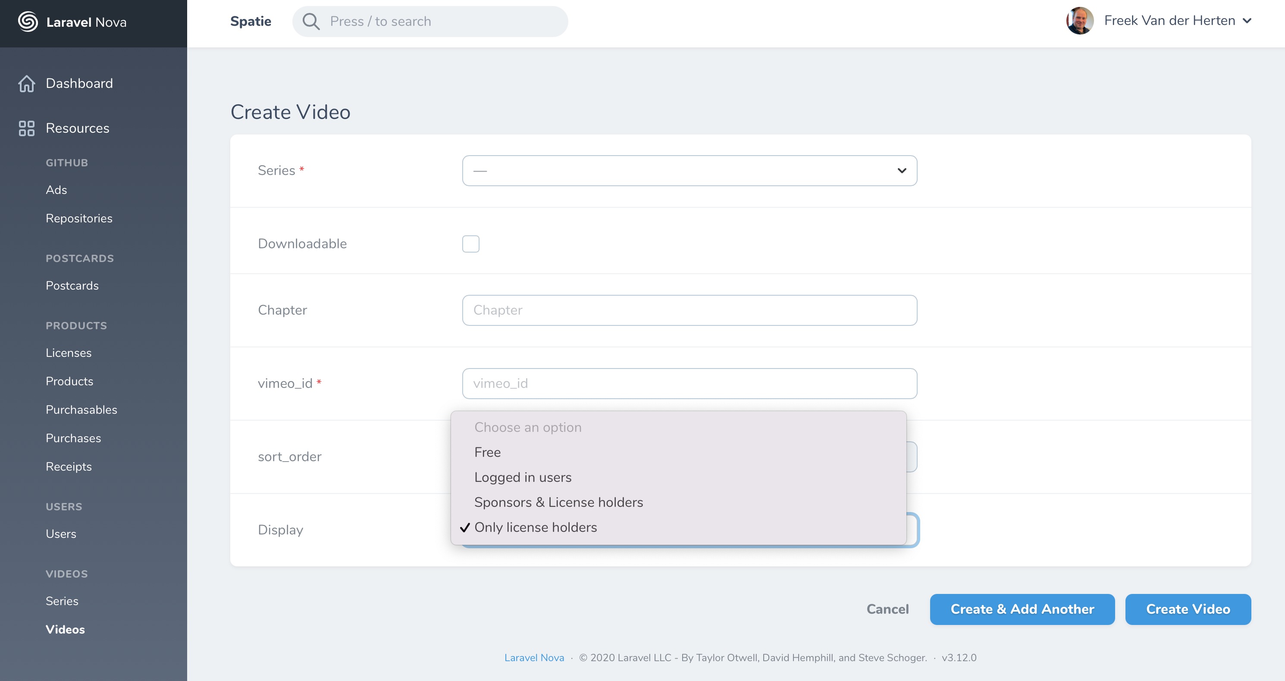Open the Videos resource link
This screenshot has width=1285, height=681.
click(x=66, y=630)
